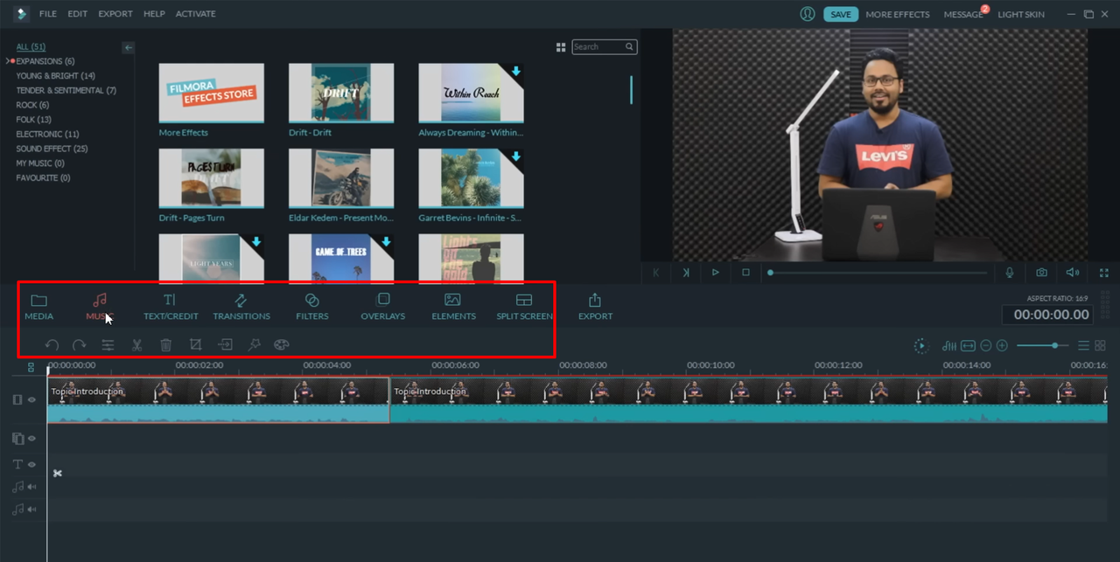
Task: Click the magnifier icon in the search box
Action: (x=629, y=47)
